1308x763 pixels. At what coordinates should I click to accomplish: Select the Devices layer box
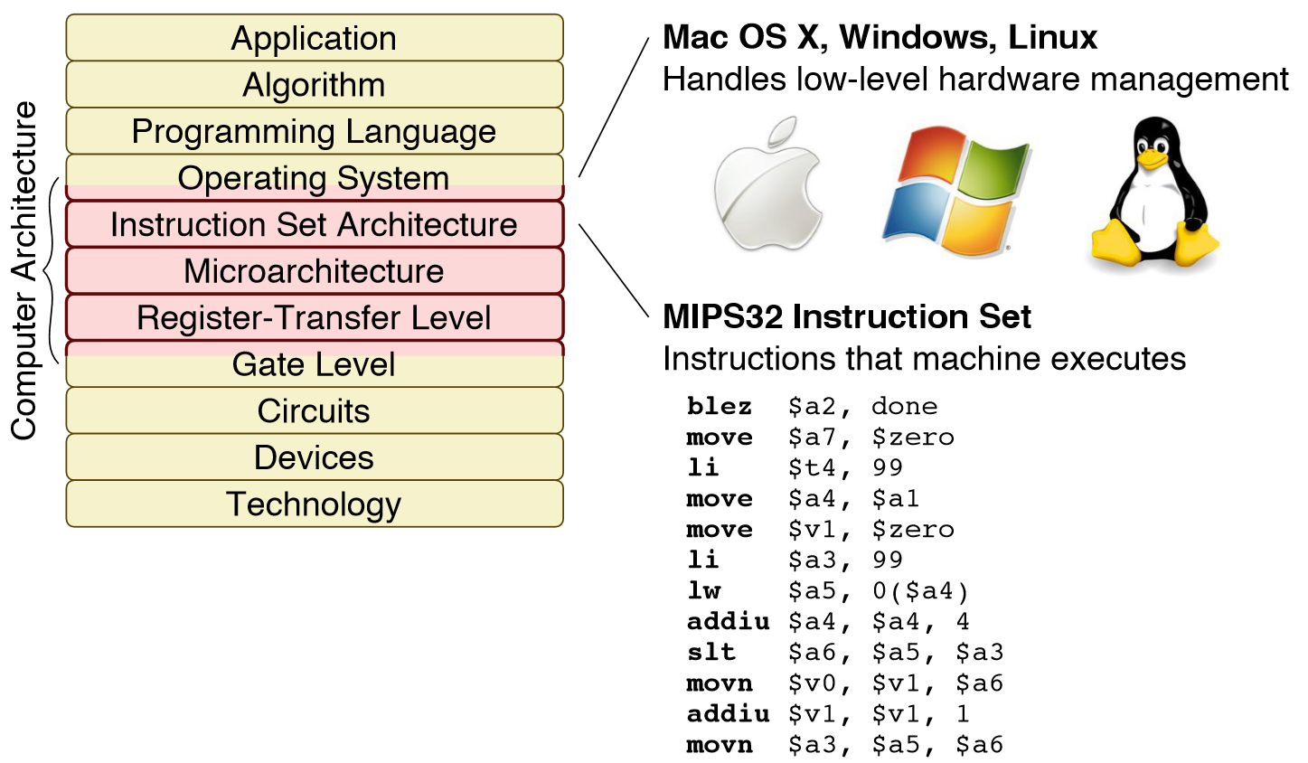pos(315,457)
